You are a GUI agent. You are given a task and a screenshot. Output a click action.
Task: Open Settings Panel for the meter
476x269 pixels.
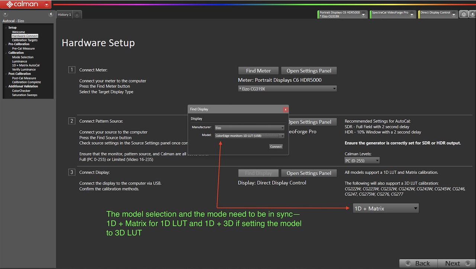click(309, 71)
